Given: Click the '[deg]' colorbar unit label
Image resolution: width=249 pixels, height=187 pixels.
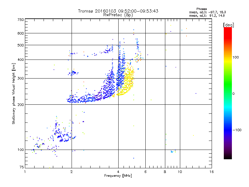Looking at the screenshot, I should click(x=228, y=25).
